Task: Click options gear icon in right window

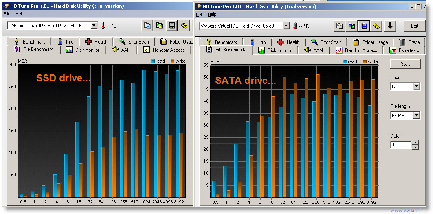Action: (376, 26)
